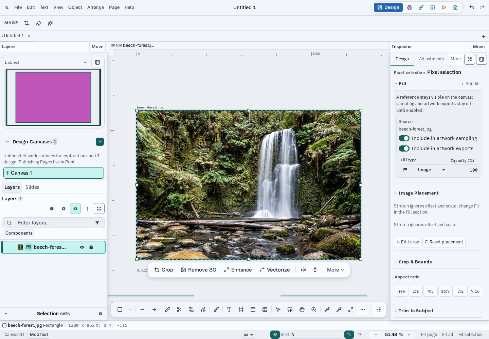489x339 pixels.
Task: Open the Arrange menu
Action: (96, 7)
